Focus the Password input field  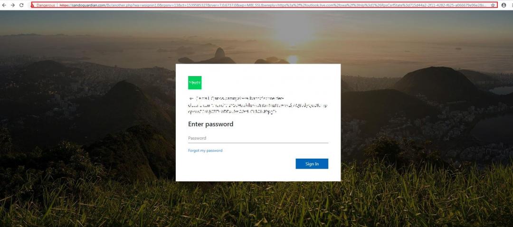pyautogui.click(x=258, y=138)
